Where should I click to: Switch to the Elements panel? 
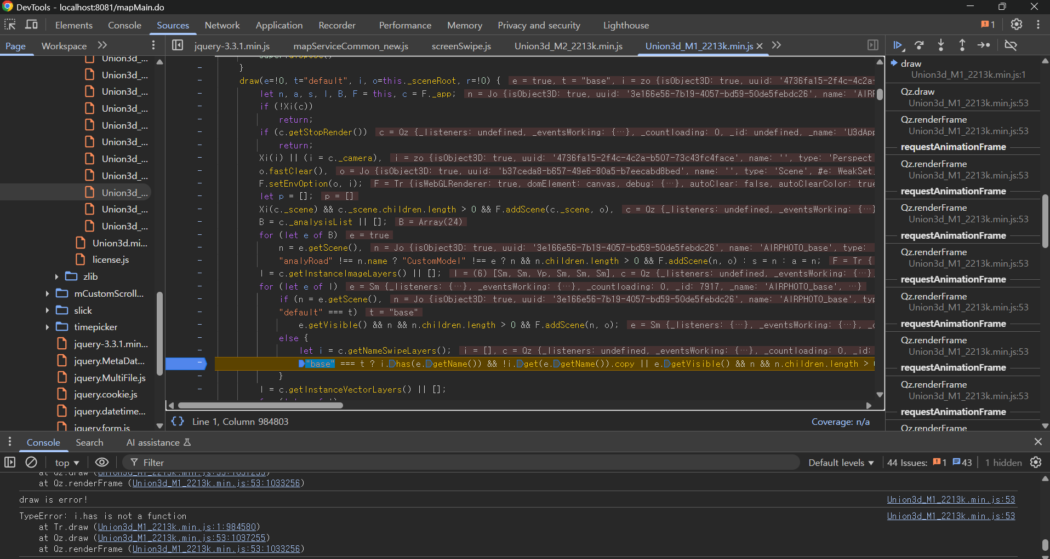74,25
